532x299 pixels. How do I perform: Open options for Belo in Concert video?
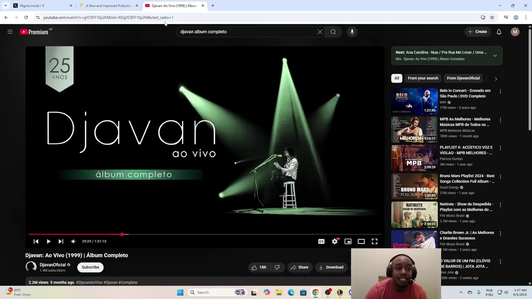tap(500, 91)
